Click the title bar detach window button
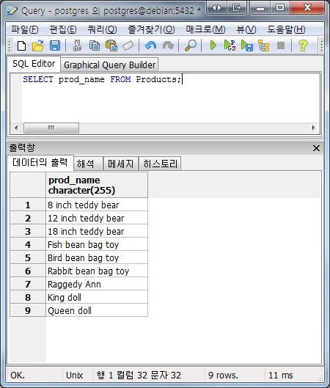This screenshot has height=388, width=330. (236, 8)
